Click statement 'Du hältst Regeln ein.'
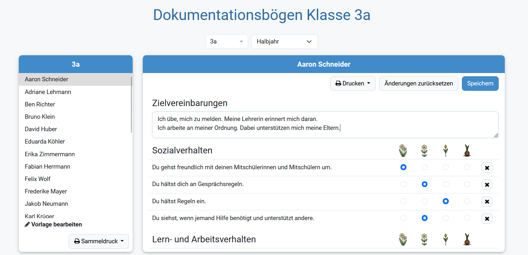 pos(179,201)
